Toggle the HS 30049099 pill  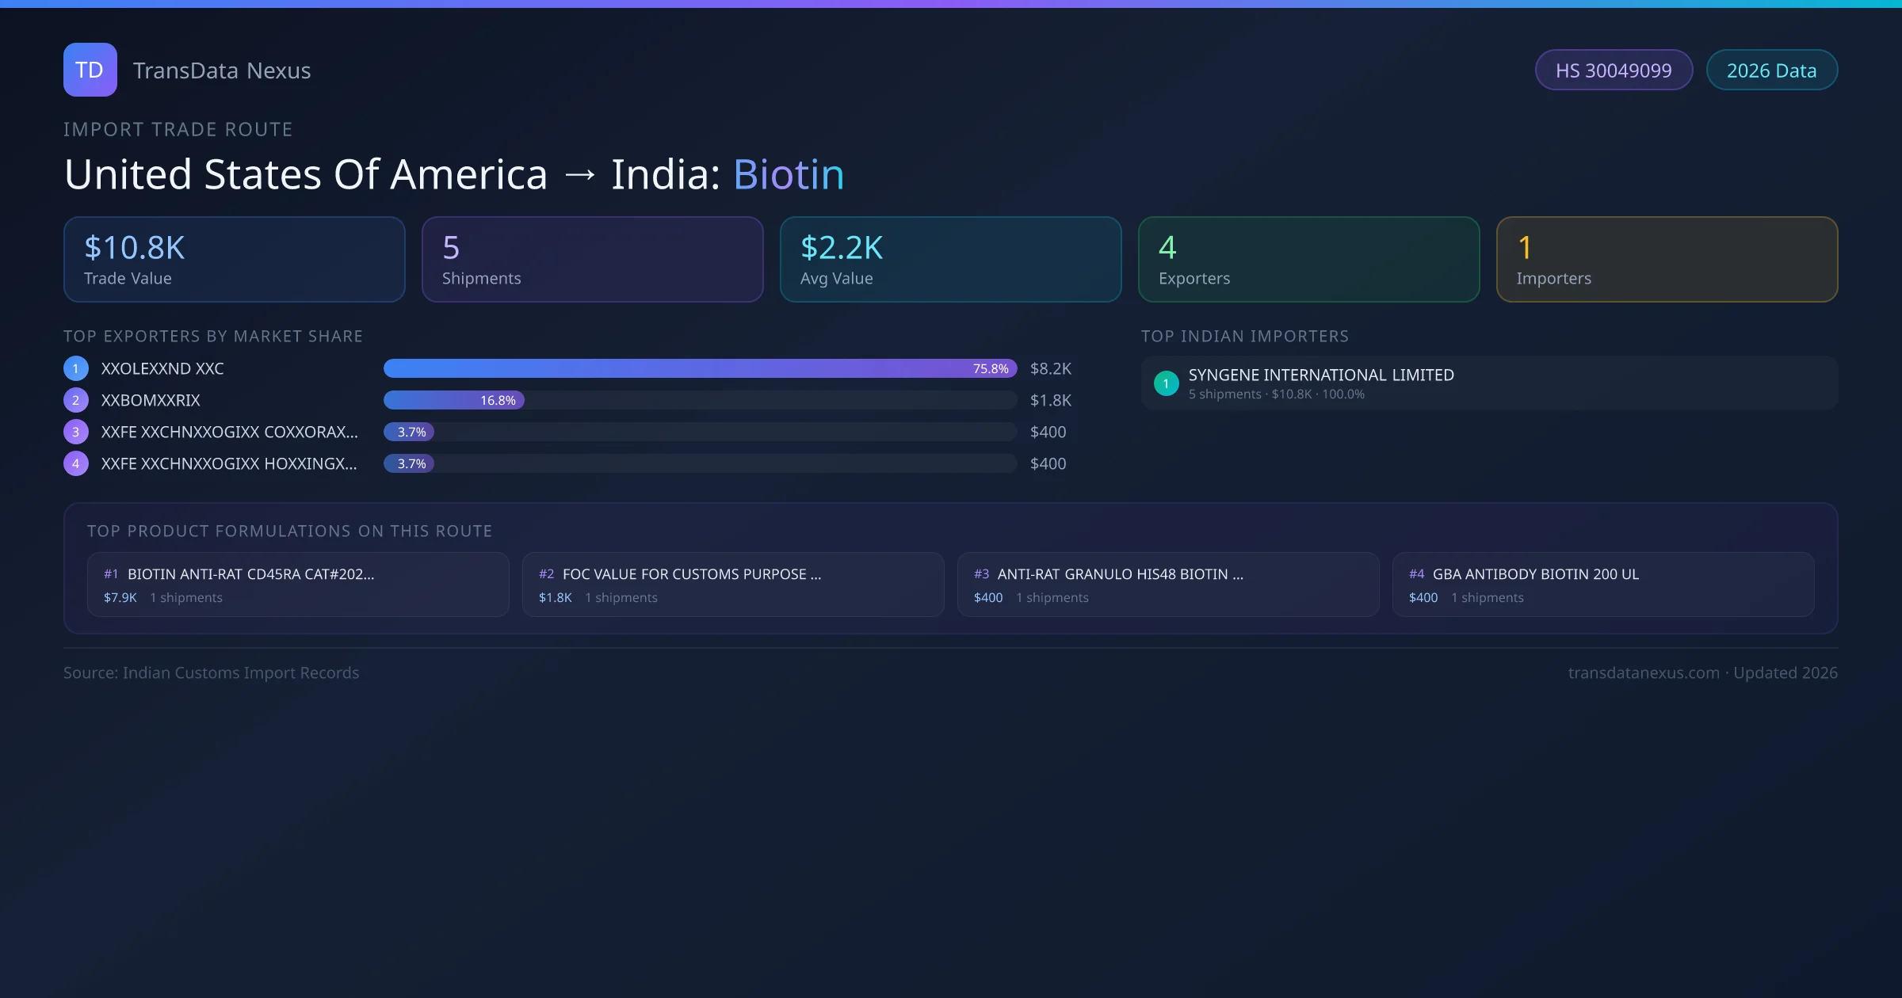click(x=1614, y=70)
